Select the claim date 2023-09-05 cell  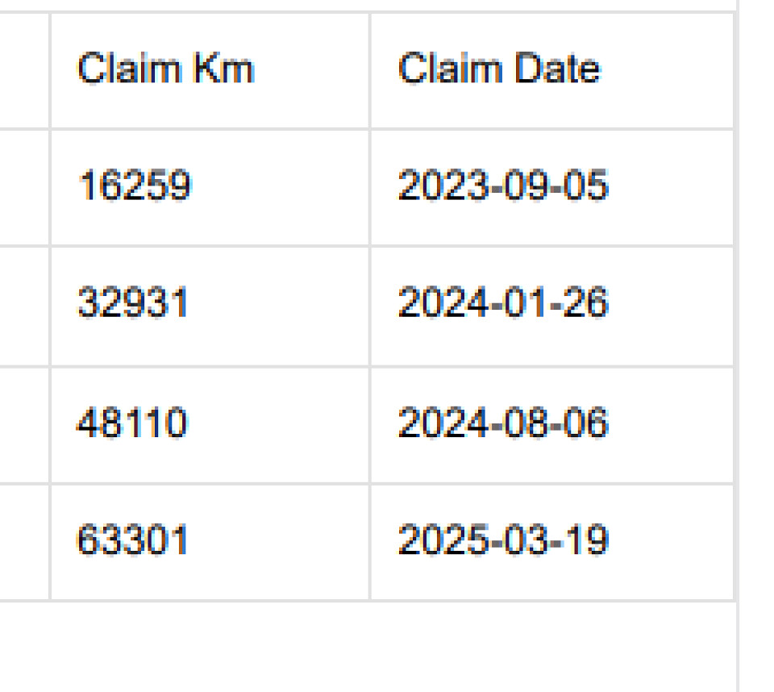(502, 187)
